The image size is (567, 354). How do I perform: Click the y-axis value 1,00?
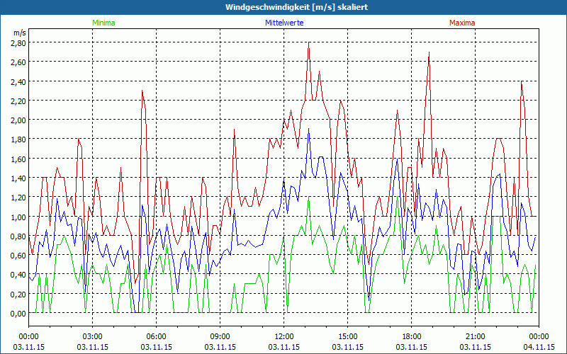[x=18, y=217]
